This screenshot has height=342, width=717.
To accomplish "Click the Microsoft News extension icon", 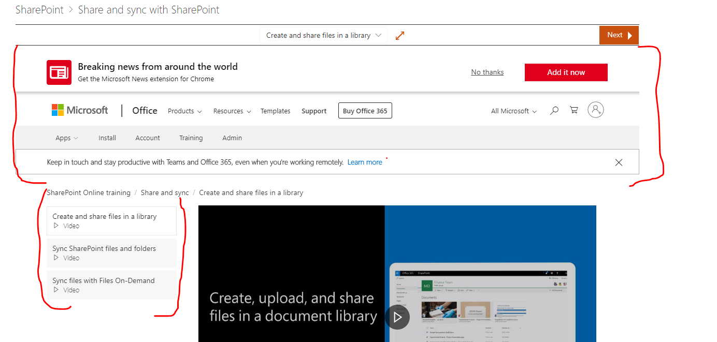I will coord(59,72).
